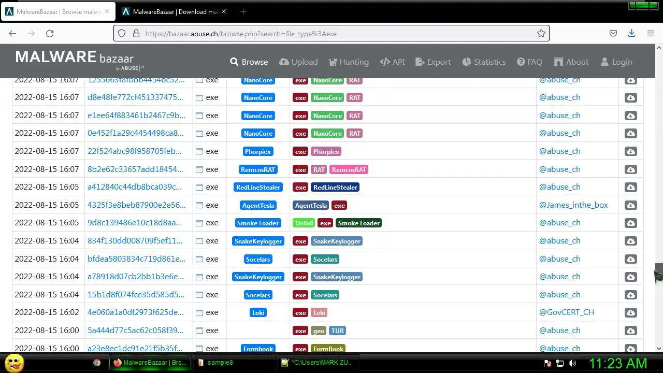Download sample d8e48fe772cf451337475
Viewport: 663px width, 373px height.
pos(630,98)
